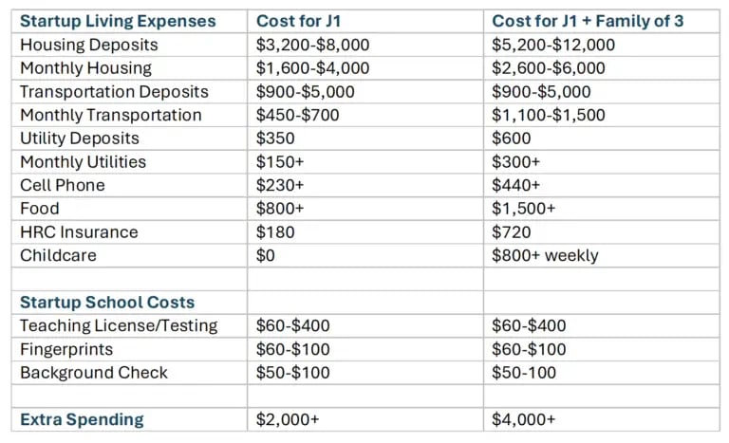729x443 pixels.
Task: Click the $450-$700 monthly transportation cell
Action: 297,115
